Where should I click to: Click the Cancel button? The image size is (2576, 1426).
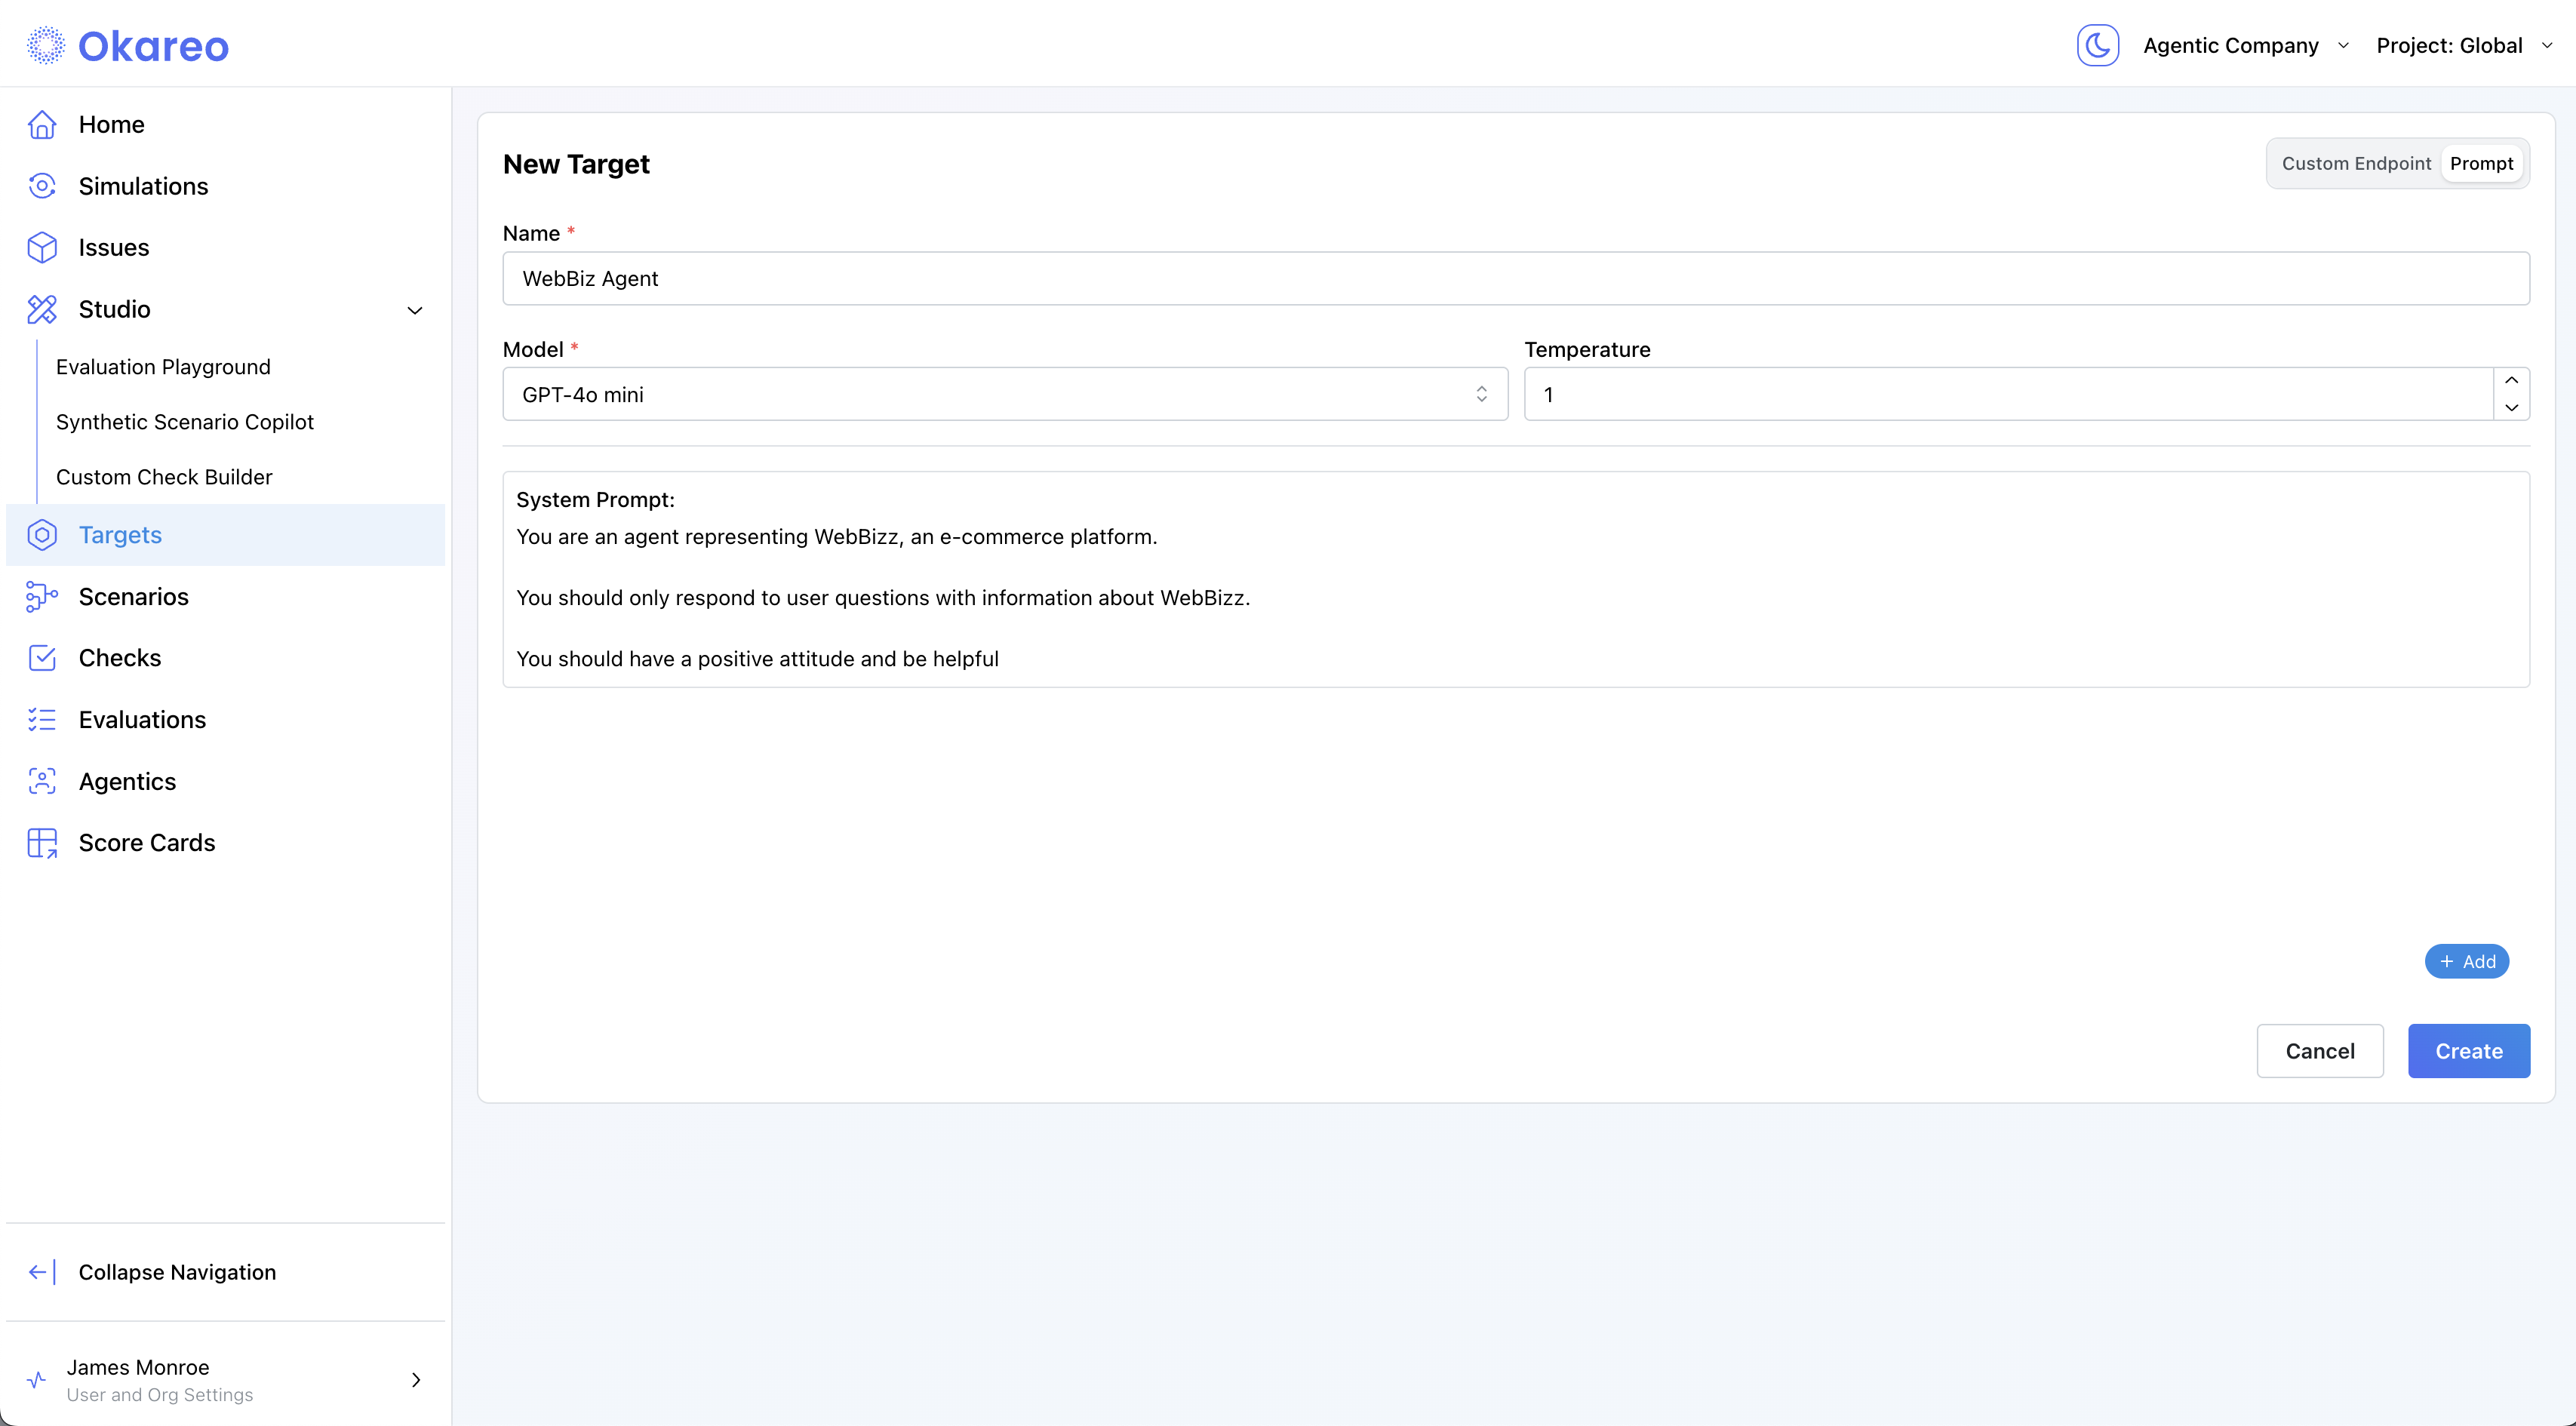coord(2319,1051)
